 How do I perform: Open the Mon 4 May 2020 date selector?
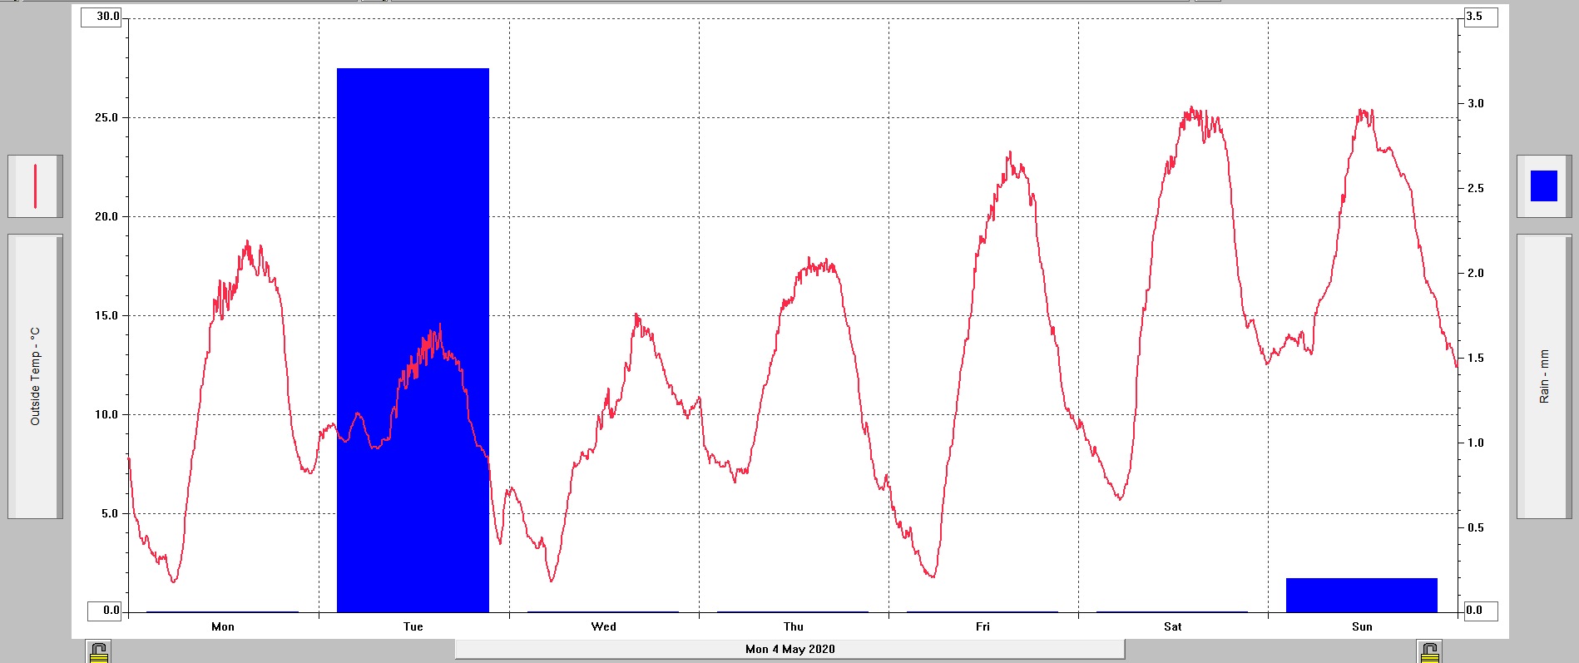coord(789,649)
